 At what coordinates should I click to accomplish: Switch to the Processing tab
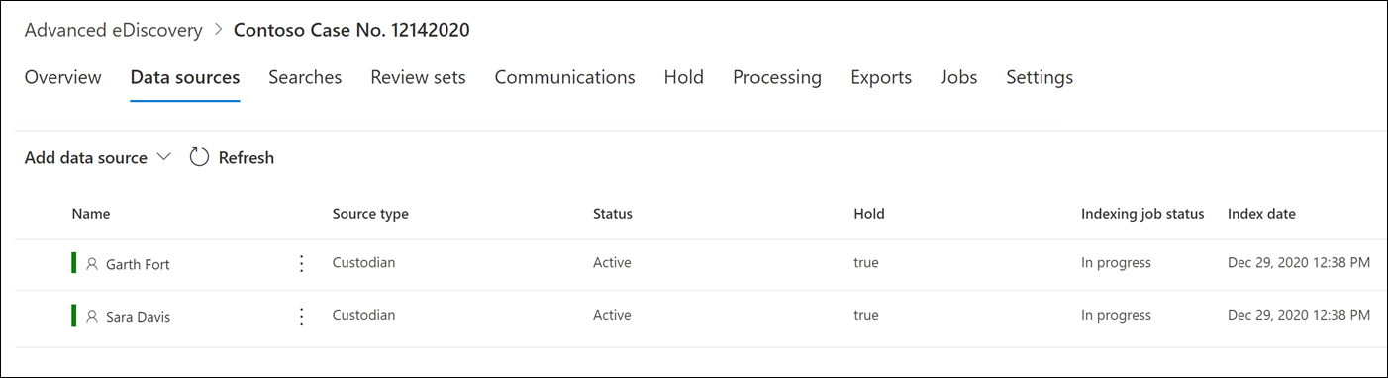tap(777, 77)
